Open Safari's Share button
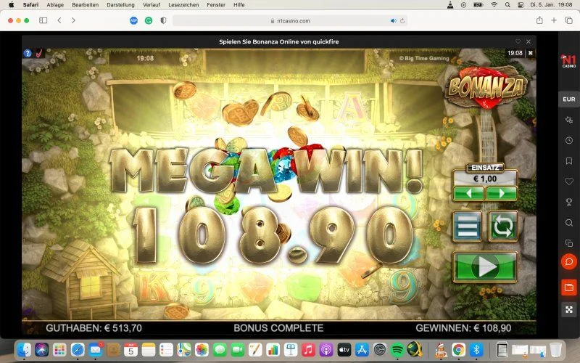580x363 pixels. pyautogui.click(x=539, y=20)
